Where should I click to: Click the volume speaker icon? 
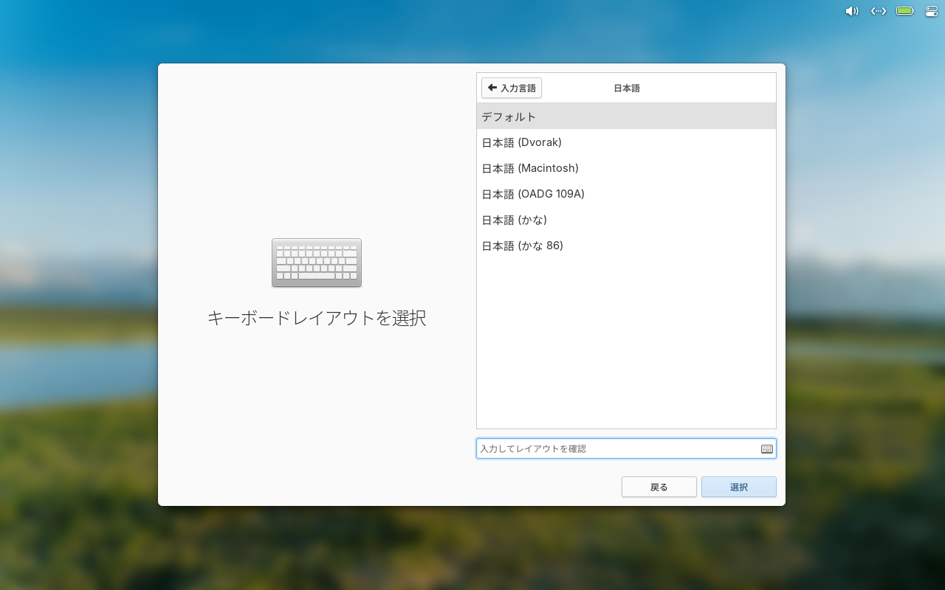tap(852, 11)
